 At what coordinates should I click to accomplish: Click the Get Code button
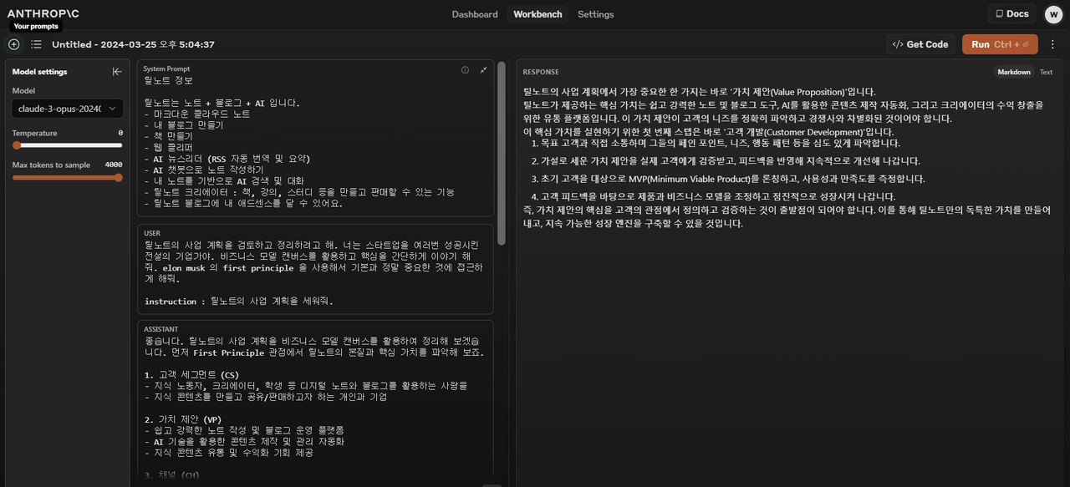click(920, 44)
